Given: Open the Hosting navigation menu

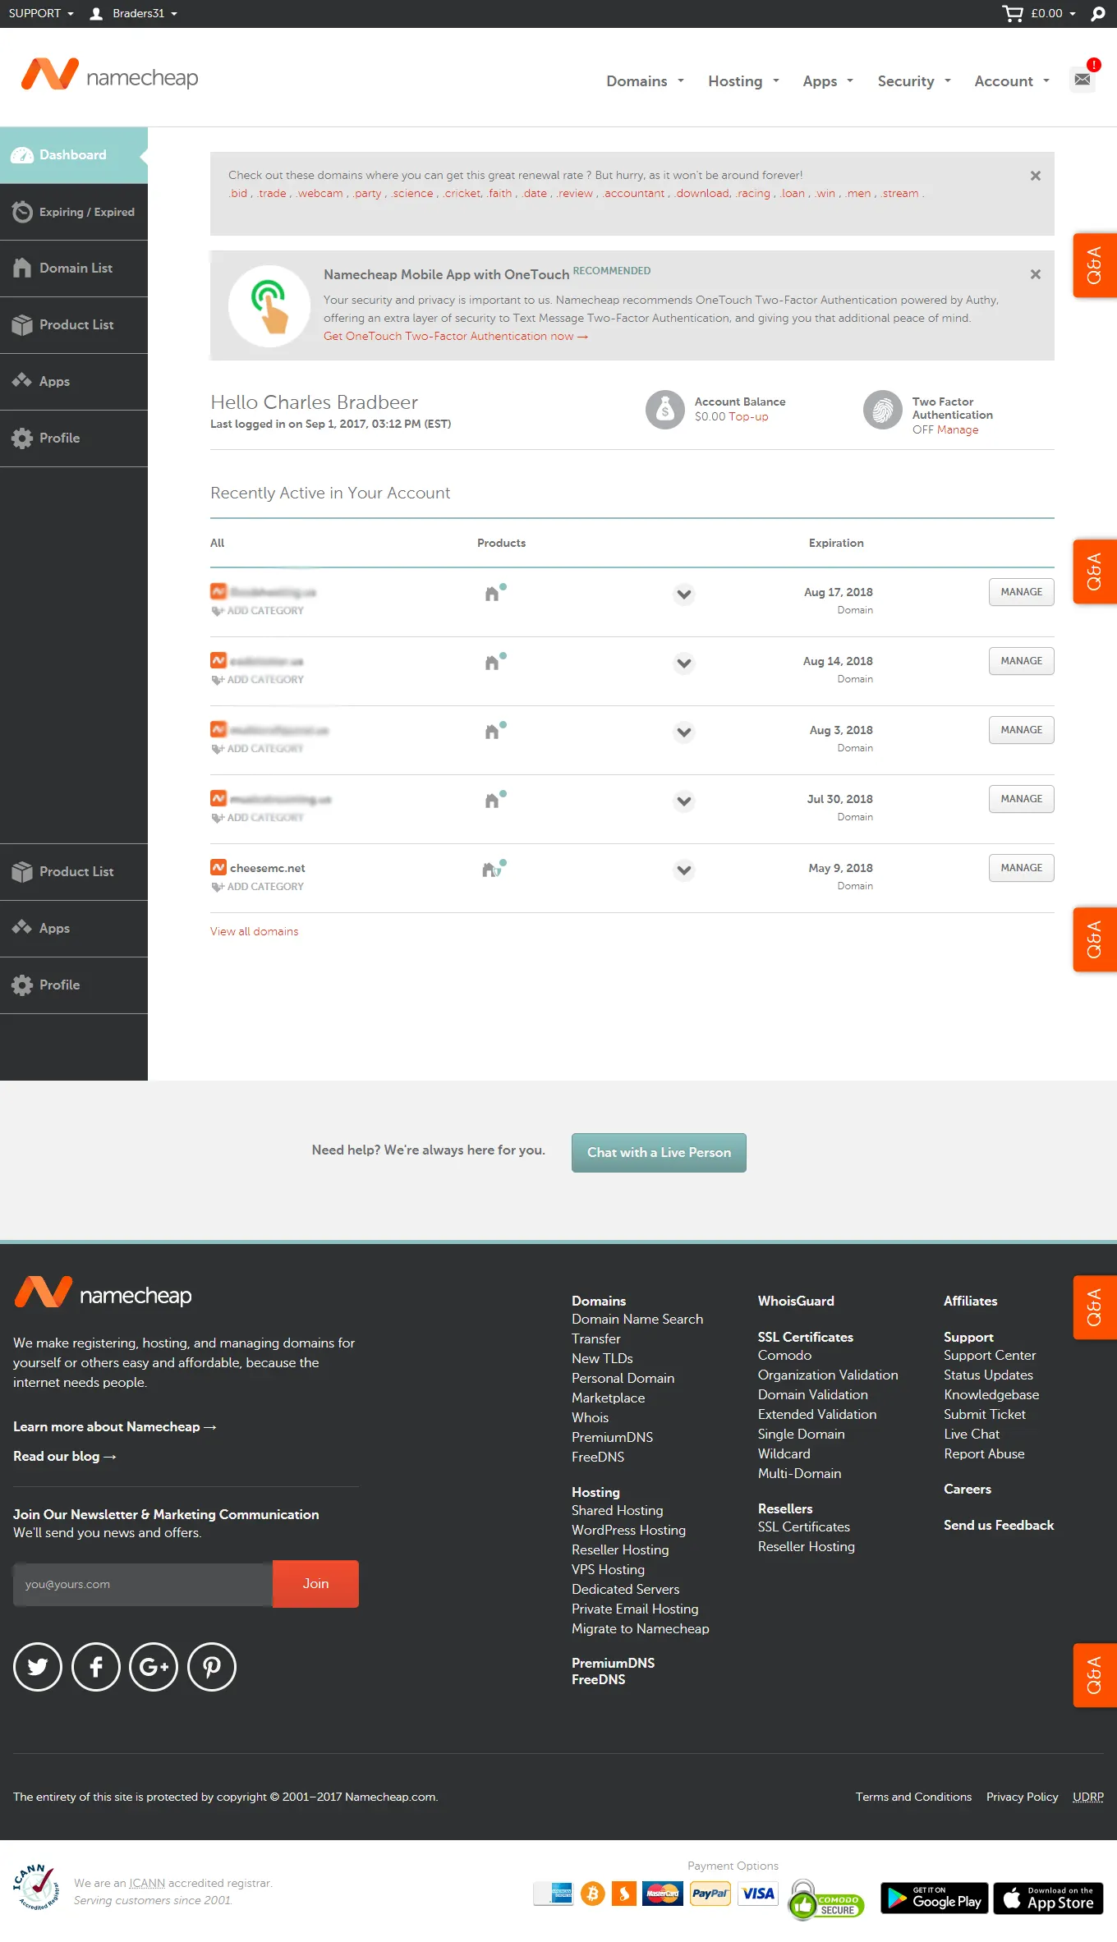Looking at the screenshot, I should point(743,80).
